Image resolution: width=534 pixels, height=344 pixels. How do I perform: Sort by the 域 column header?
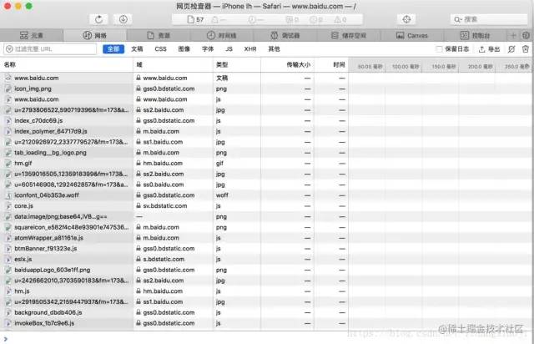coord(173,65)
